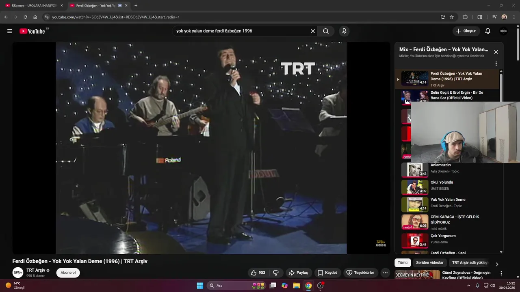
Task: Open more actions three-dot menu under video
Action: pyautogui.click(x=386, y=273)
